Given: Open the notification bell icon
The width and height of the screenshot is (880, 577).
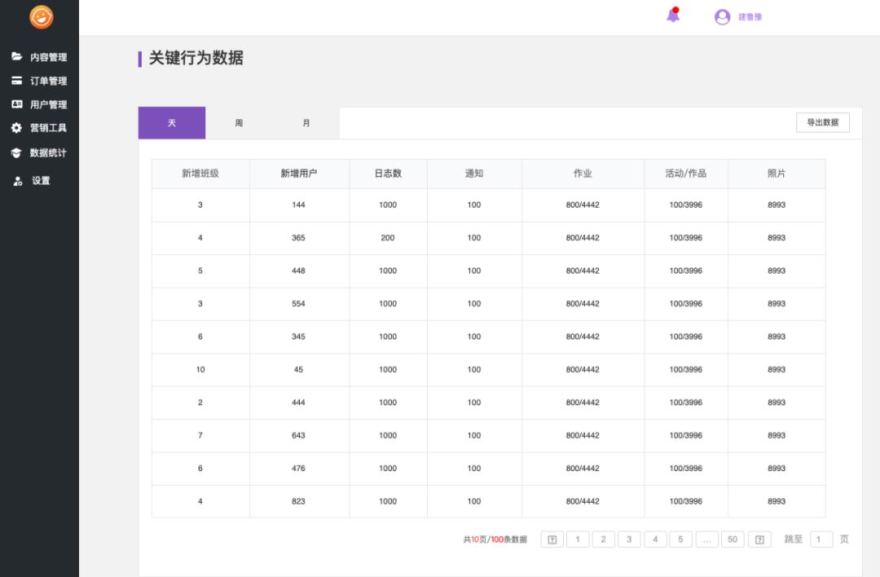Looking at the screenshot, I should 673,15.
